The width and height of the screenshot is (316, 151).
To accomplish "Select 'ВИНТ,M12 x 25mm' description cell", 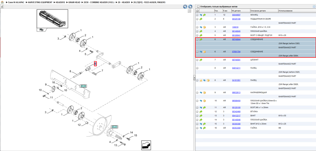I will [258, 124].
